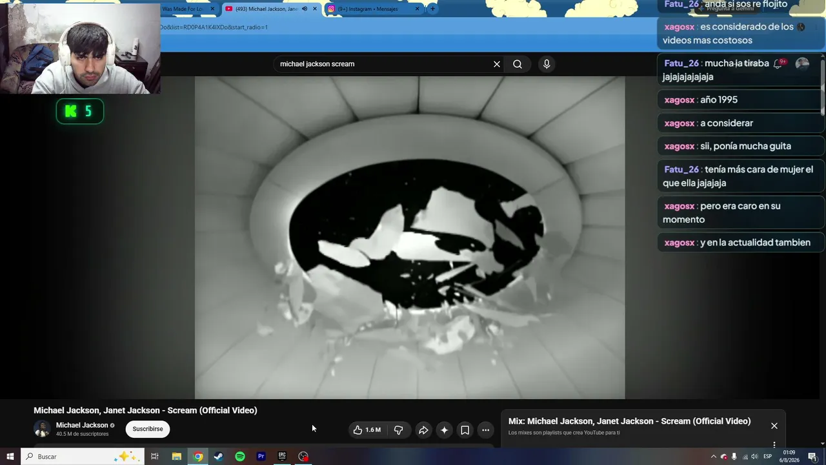Click the last pinned taskbar app icon
The width and height of the screenshot is (826, 465).
pos(303,457)
